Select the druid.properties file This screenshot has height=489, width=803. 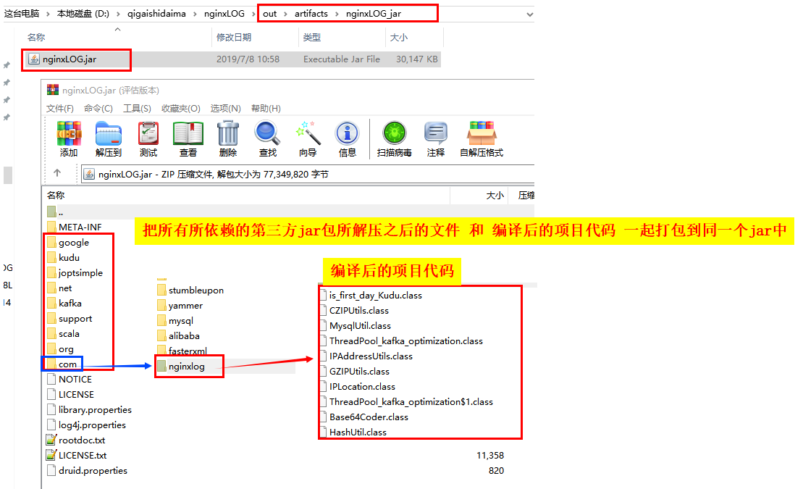tap(87, 471)
